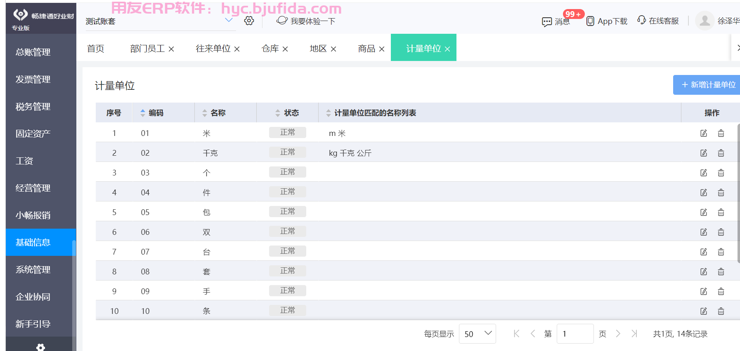
Task: Delete the row for unit 件
Action: tap(721, 192)
